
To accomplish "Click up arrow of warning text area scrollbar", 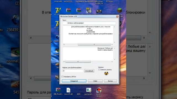I will tap(114, 48).
